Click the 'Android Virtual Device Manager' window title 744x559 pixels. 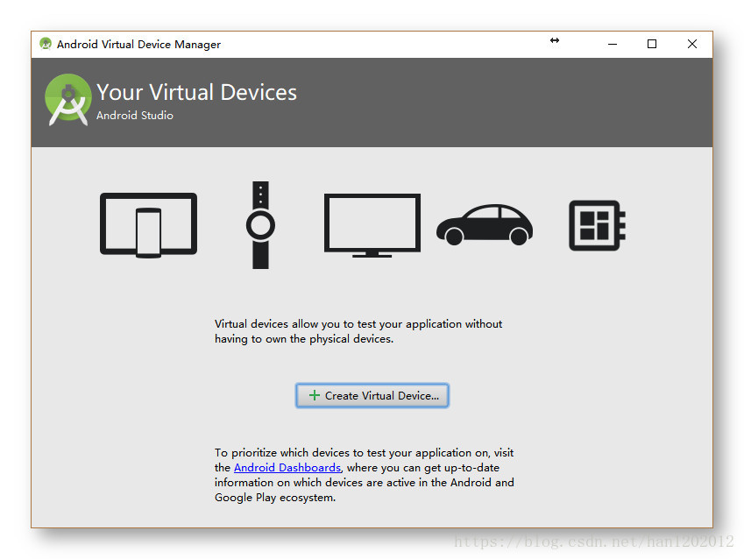pos(138,44)
